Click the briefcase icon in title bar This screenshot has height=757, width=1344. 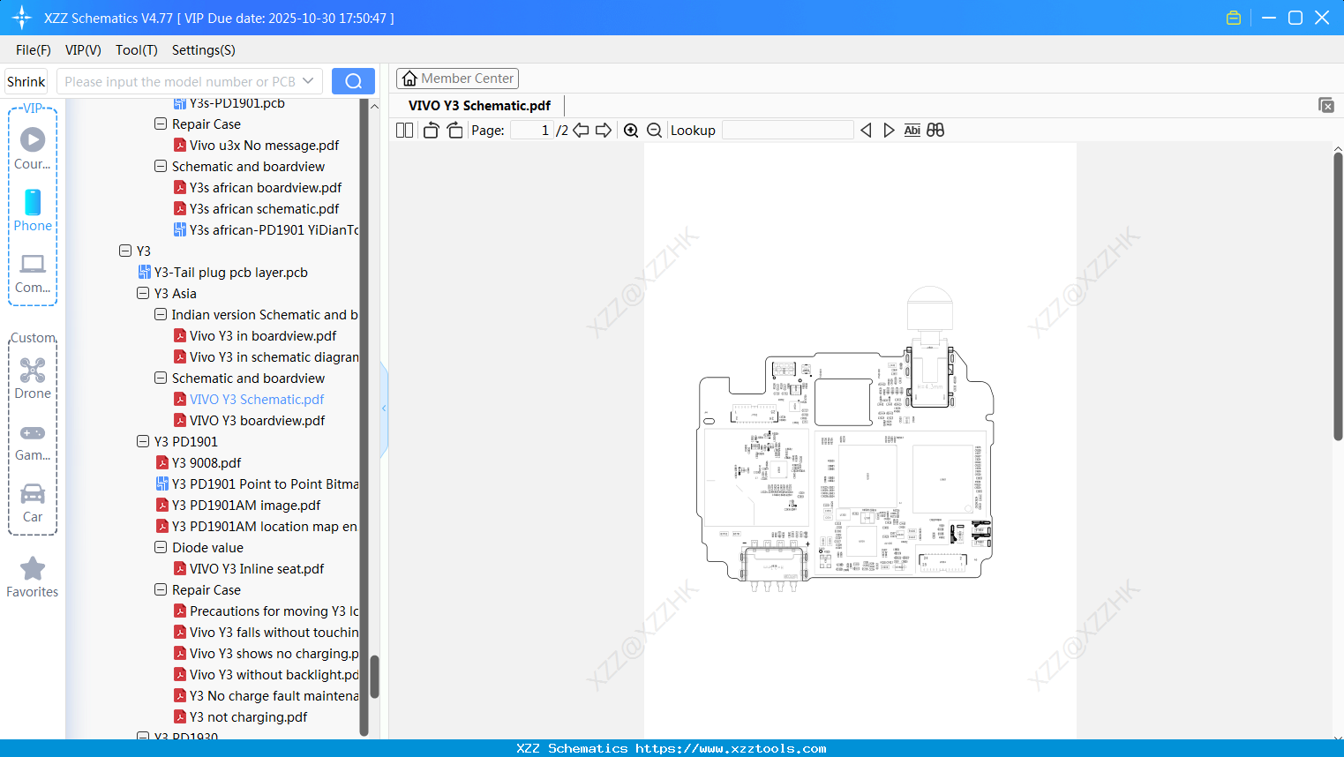pyautogui.click(x=1233, y=17)
